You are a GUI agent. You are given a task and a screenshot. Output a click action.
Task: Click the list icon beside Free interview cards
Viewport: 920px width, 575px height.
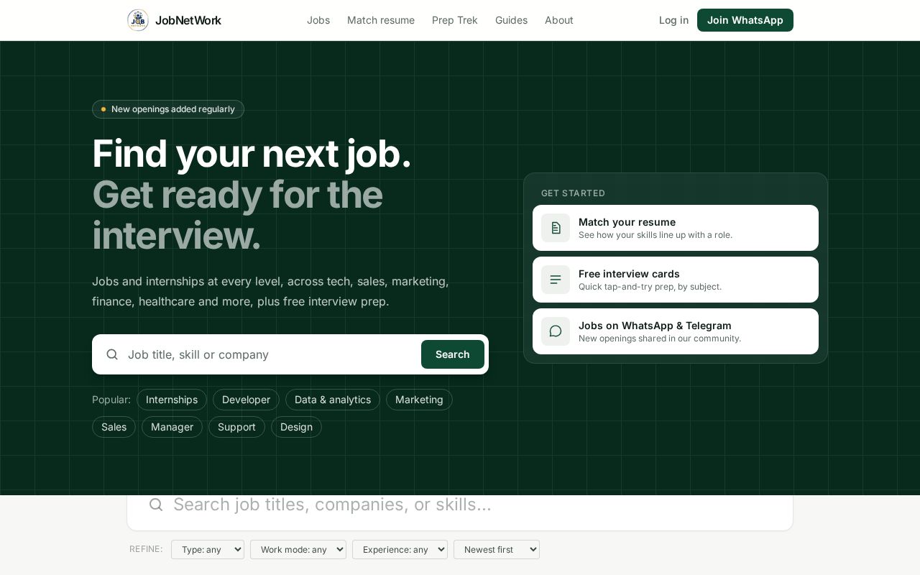(556, 280)
